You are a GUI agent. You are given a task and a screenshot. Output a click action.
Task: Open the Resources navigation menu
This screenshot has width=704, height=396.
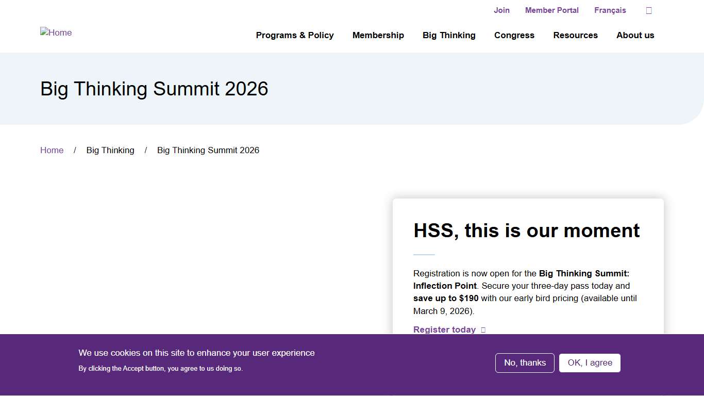(x=575, y=35)
